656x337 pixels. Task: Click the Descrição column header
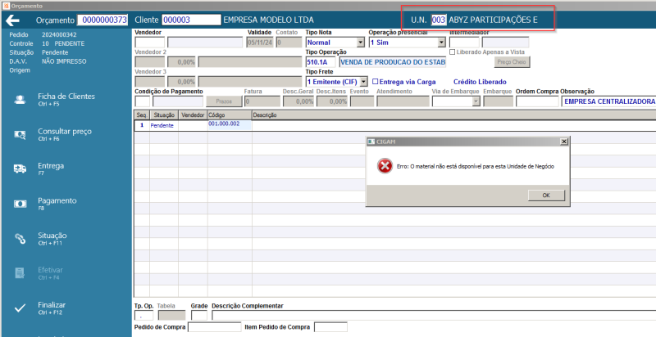454,115
